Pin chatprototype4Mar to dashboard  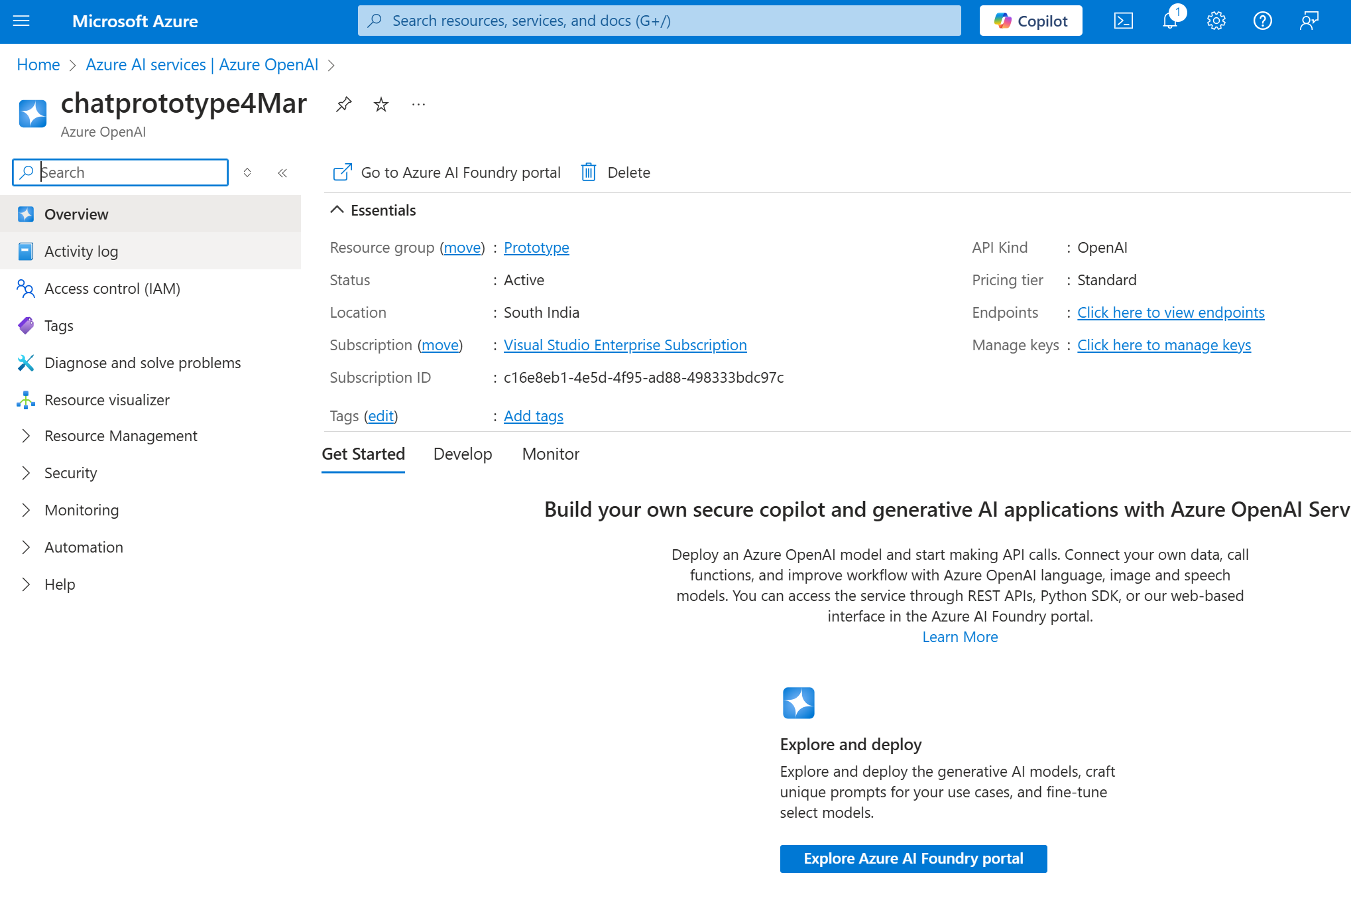point(343,104)
